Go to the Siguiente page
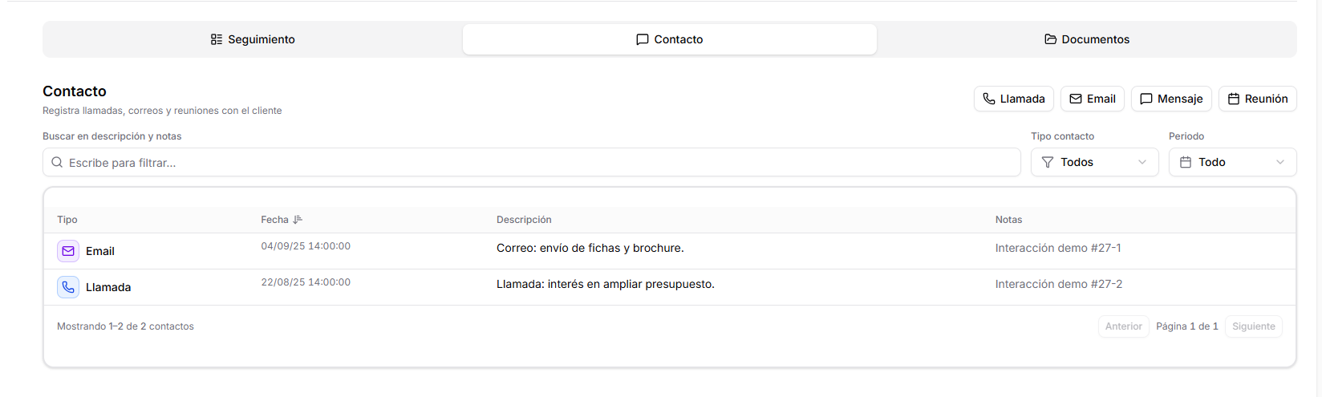This screenshot has height=397, width=1322. 1254,326
